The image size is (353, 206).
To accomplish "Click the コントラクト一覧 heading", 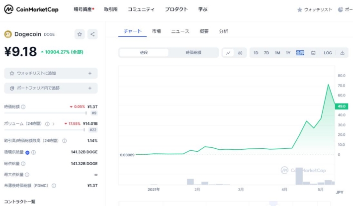I will coord(19,202).
